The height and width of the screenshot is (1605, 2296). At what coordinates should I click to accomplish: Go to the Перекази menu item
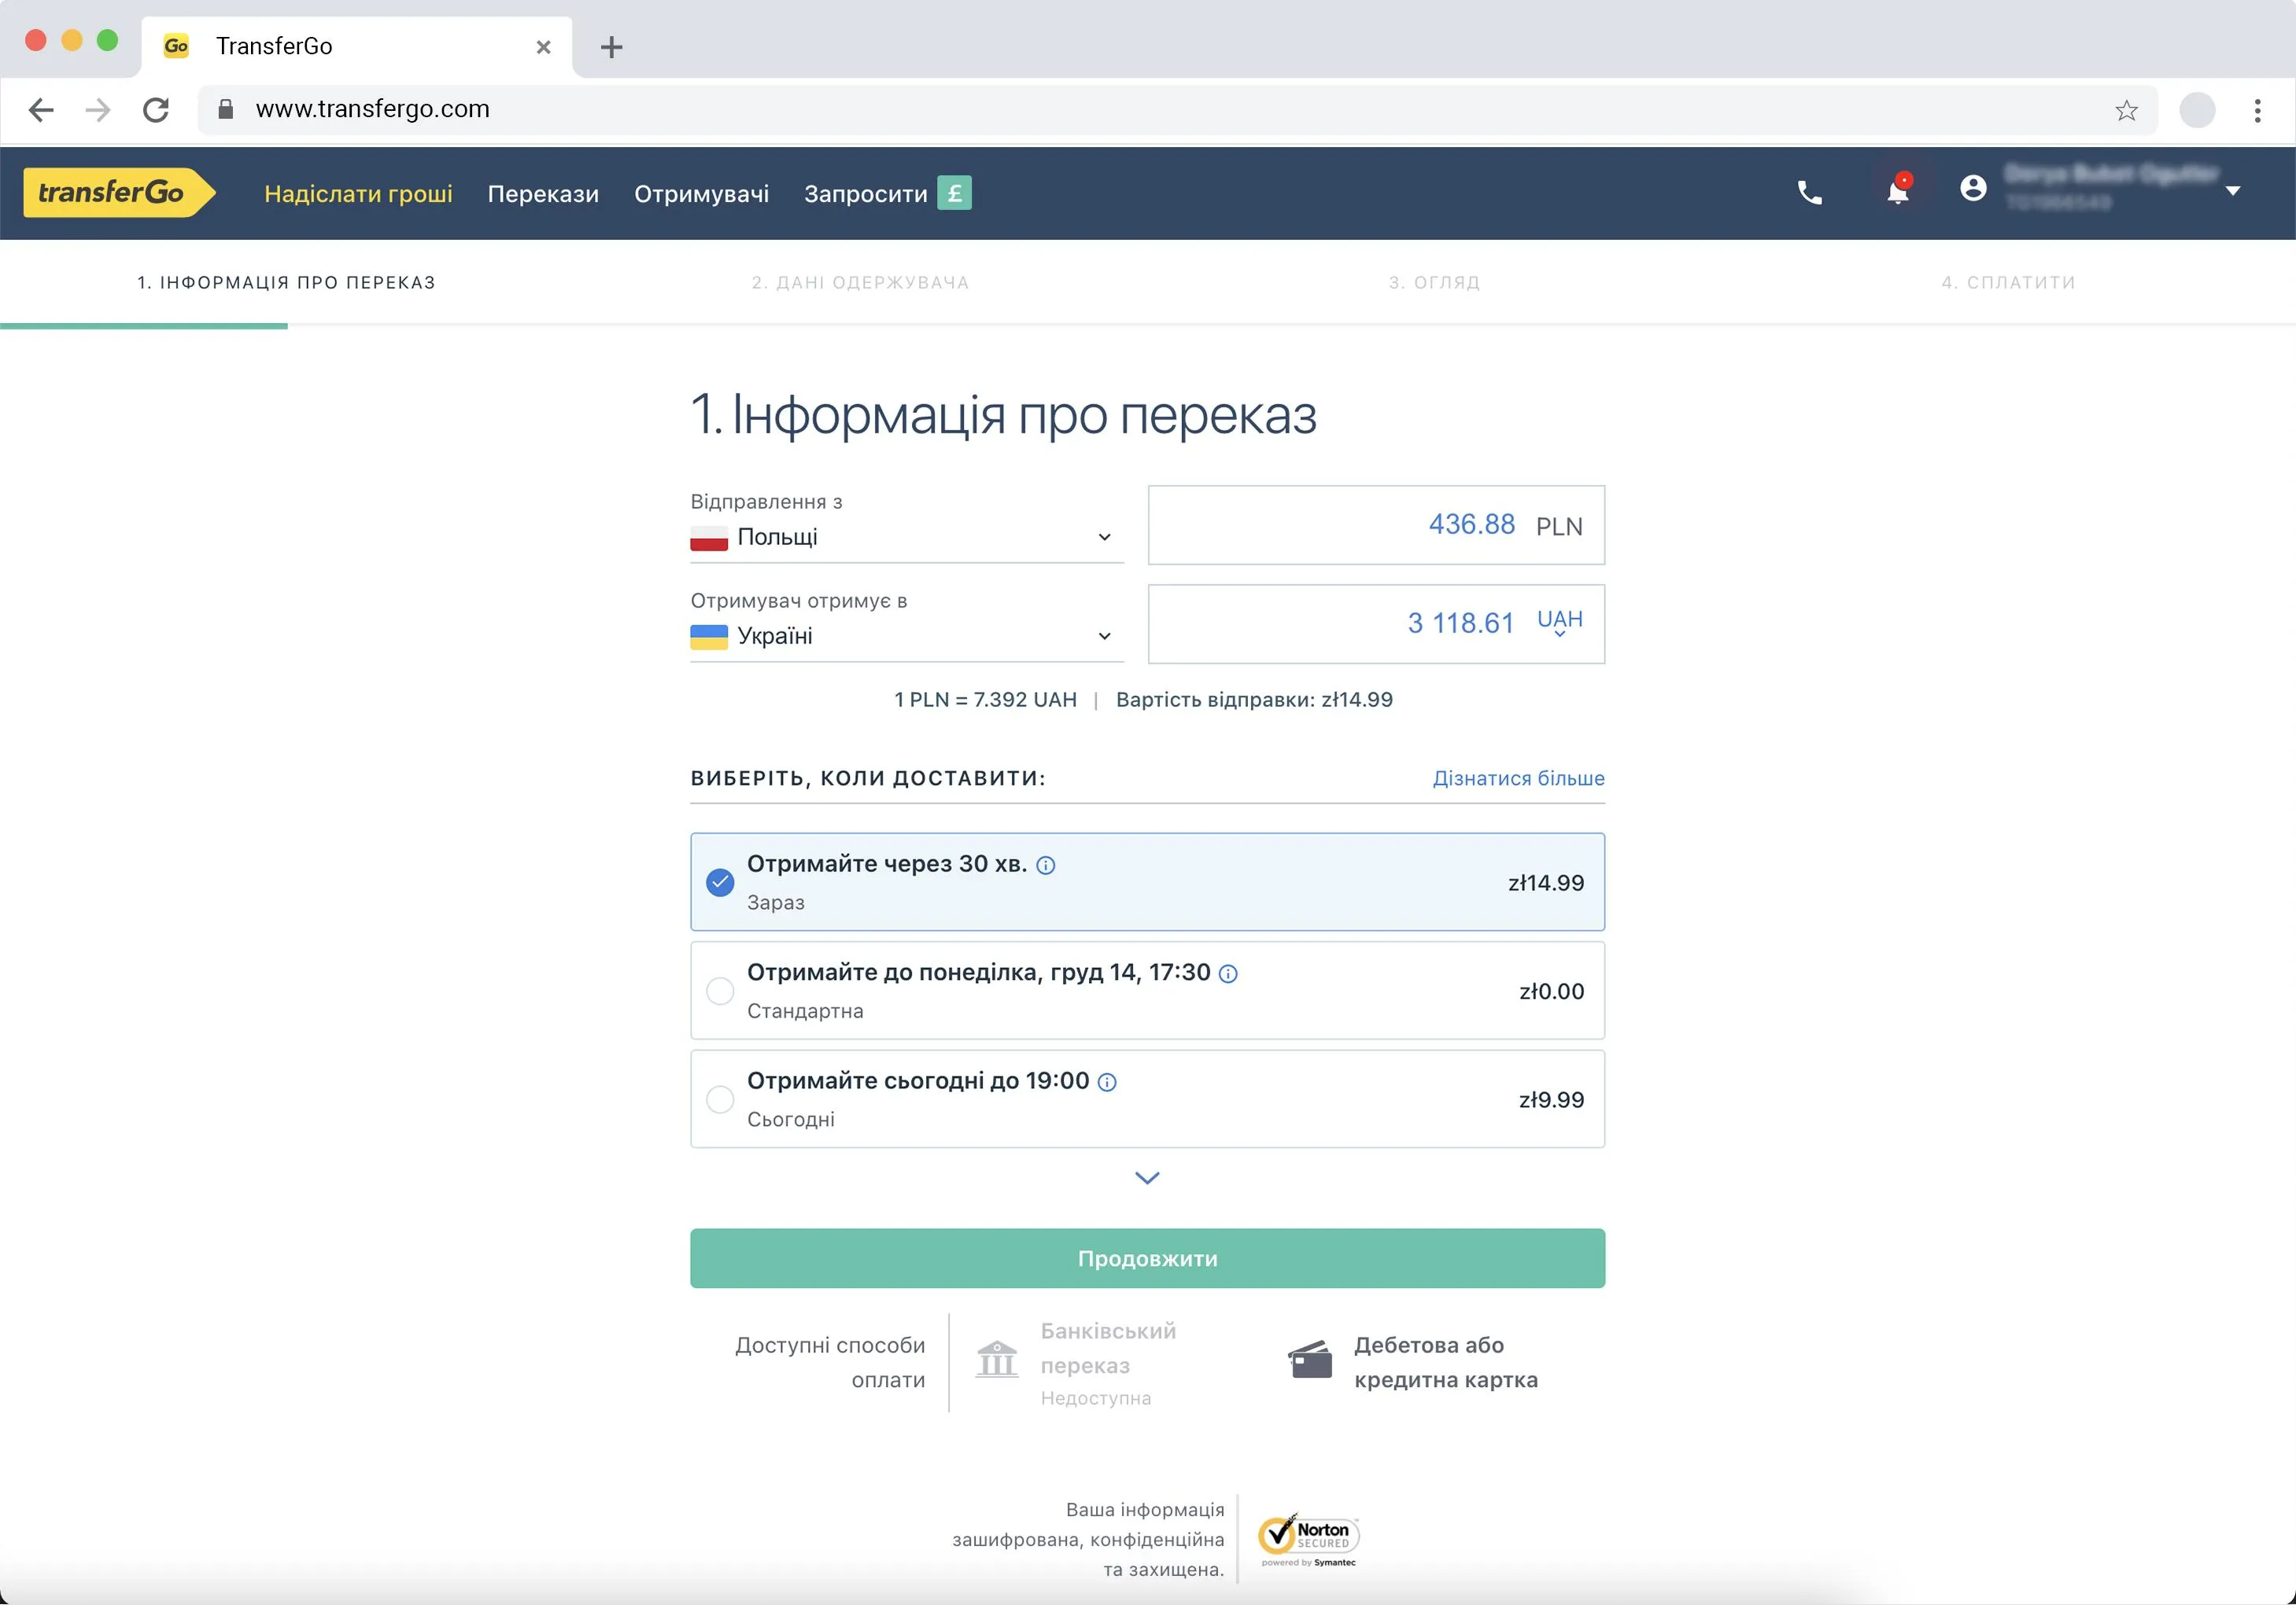pyautogui.click(x=543, y=194)
